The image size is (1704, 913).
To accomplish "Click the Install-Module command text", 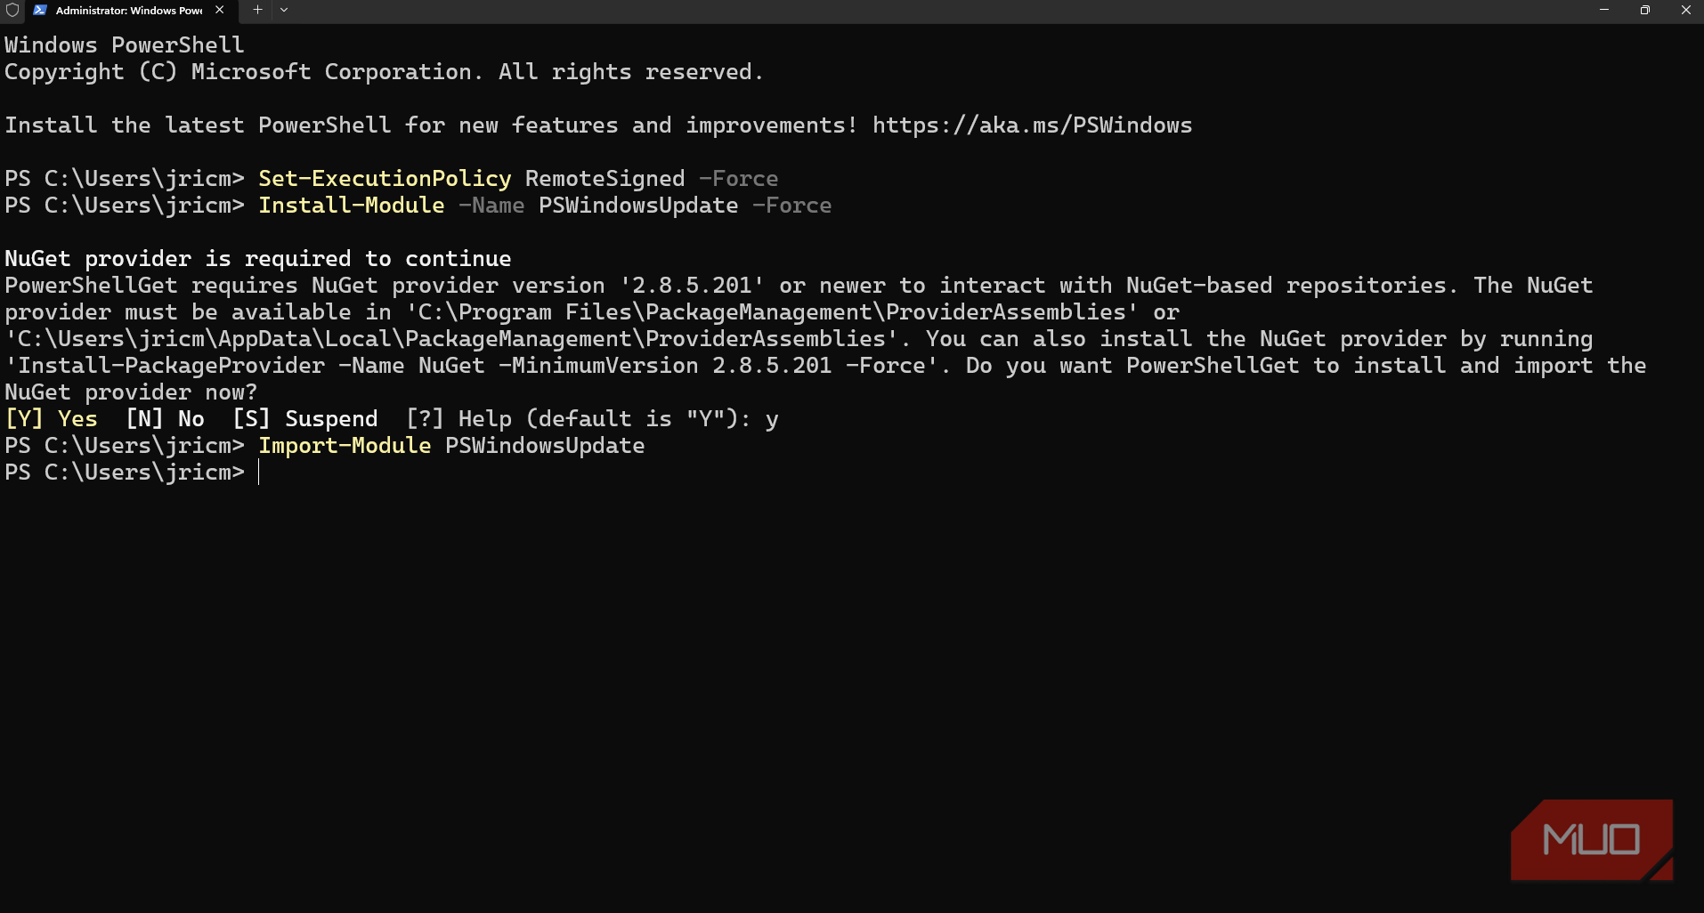I will (x=351, y=206).
